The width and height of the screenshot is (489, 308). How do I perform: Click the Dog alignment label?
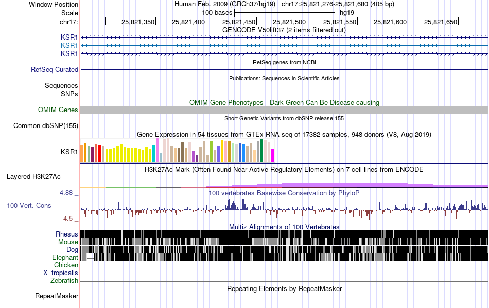72,250
